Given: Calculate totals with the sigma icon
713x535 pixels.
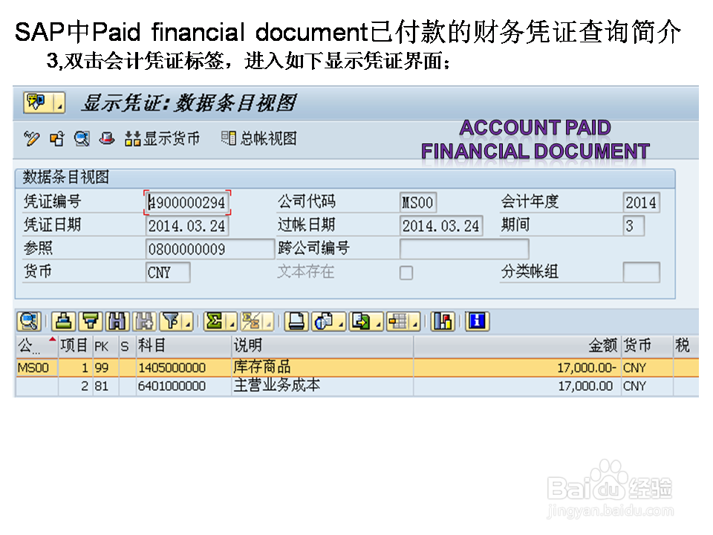Looking at the screenshot, I should [x=215, y=321].
